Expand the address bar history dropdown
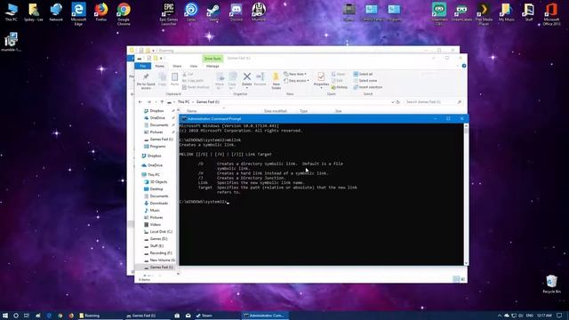The height and width of the screenshot is (320, 569). coord(393,102)
